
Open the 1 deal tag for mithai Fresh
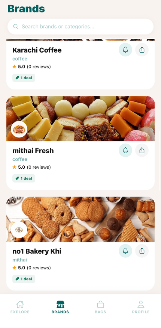24,178
